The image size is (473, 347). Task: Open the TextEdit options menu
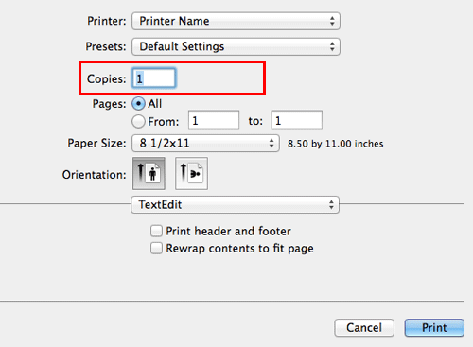236,204
